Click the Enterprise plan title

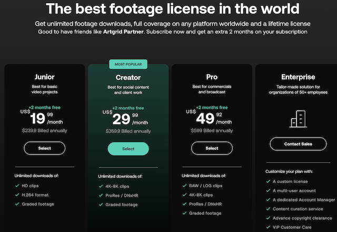[x=298, y=77]
